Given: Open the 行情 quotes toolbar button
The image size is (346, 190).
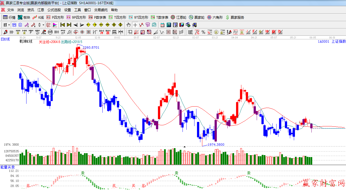Looking at the screenshot, I should [x=9, y=17].
